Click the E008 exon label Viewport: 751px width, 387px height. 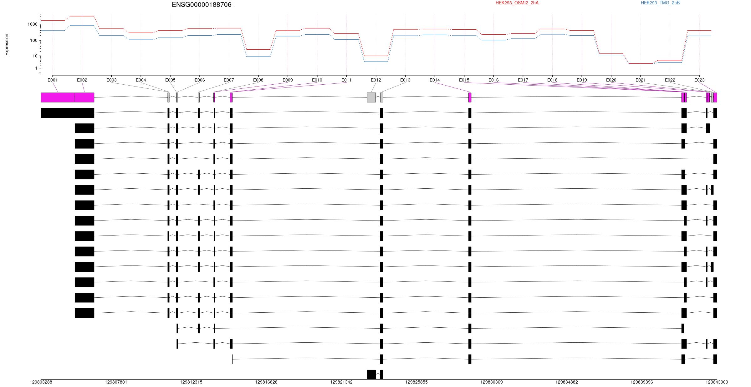click(x=258, y=80)
